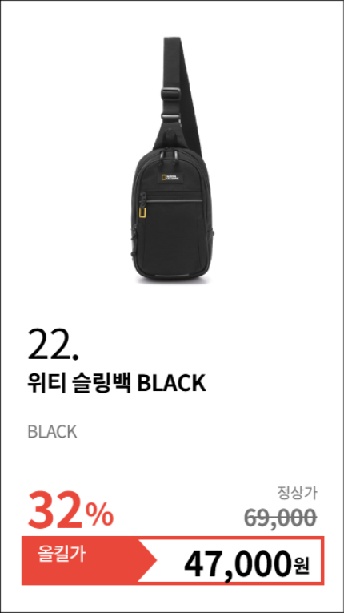Select the gray BLACK color label
Screen dimensions: 344x613
tap(52, 432)
